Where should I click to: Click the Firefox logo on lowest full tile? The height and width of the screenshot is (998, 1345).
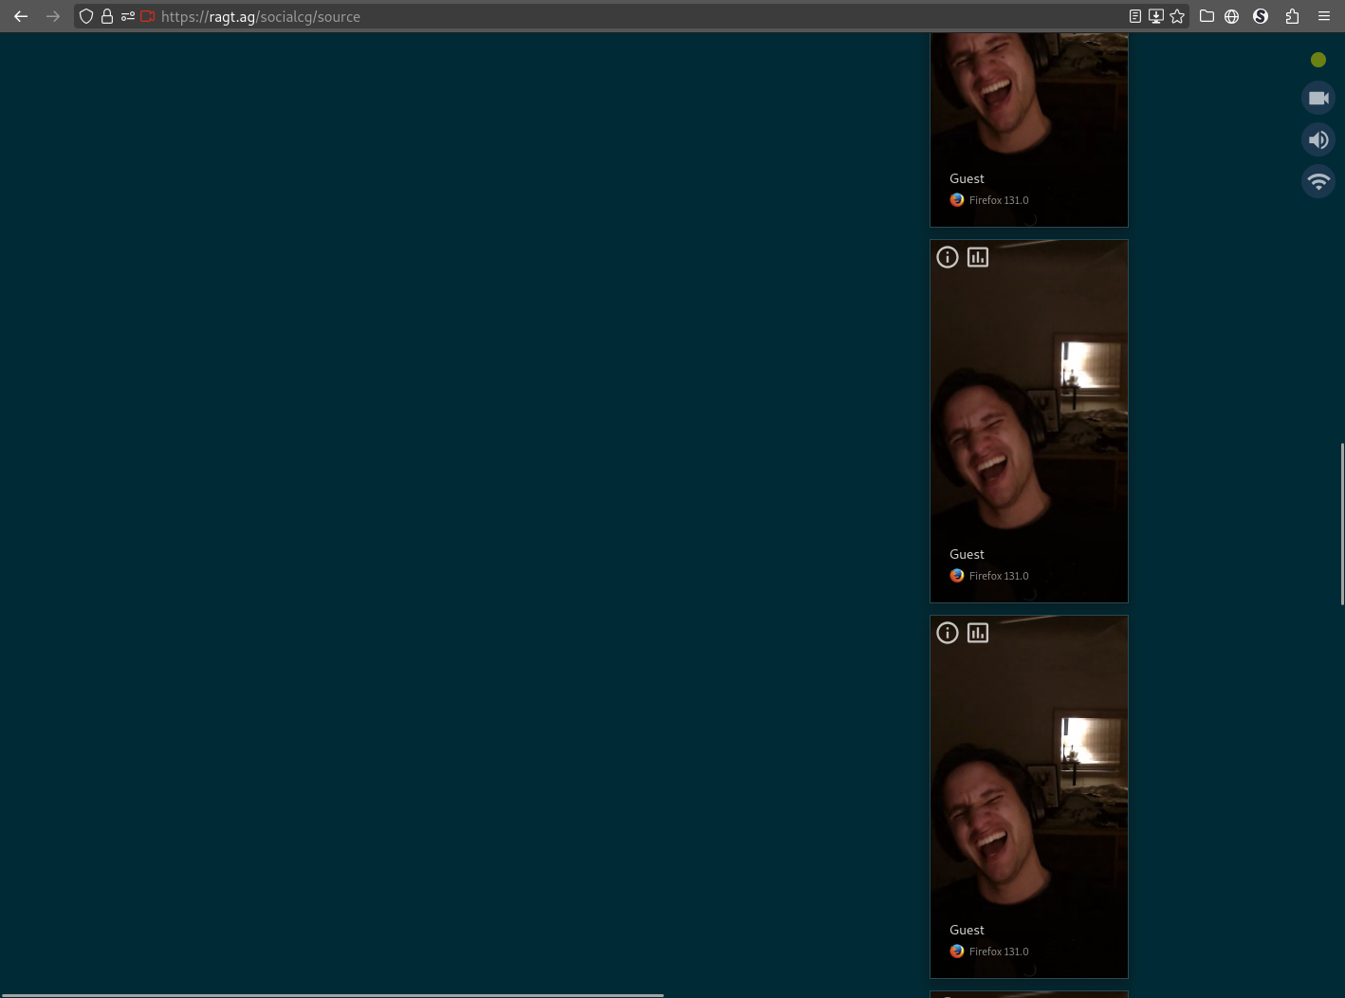pyautogui.click(x=957, y=952)
